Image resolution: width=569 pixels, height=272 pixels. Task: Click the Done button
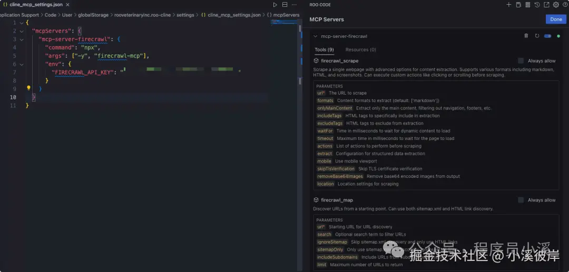[x=556, y=19]
